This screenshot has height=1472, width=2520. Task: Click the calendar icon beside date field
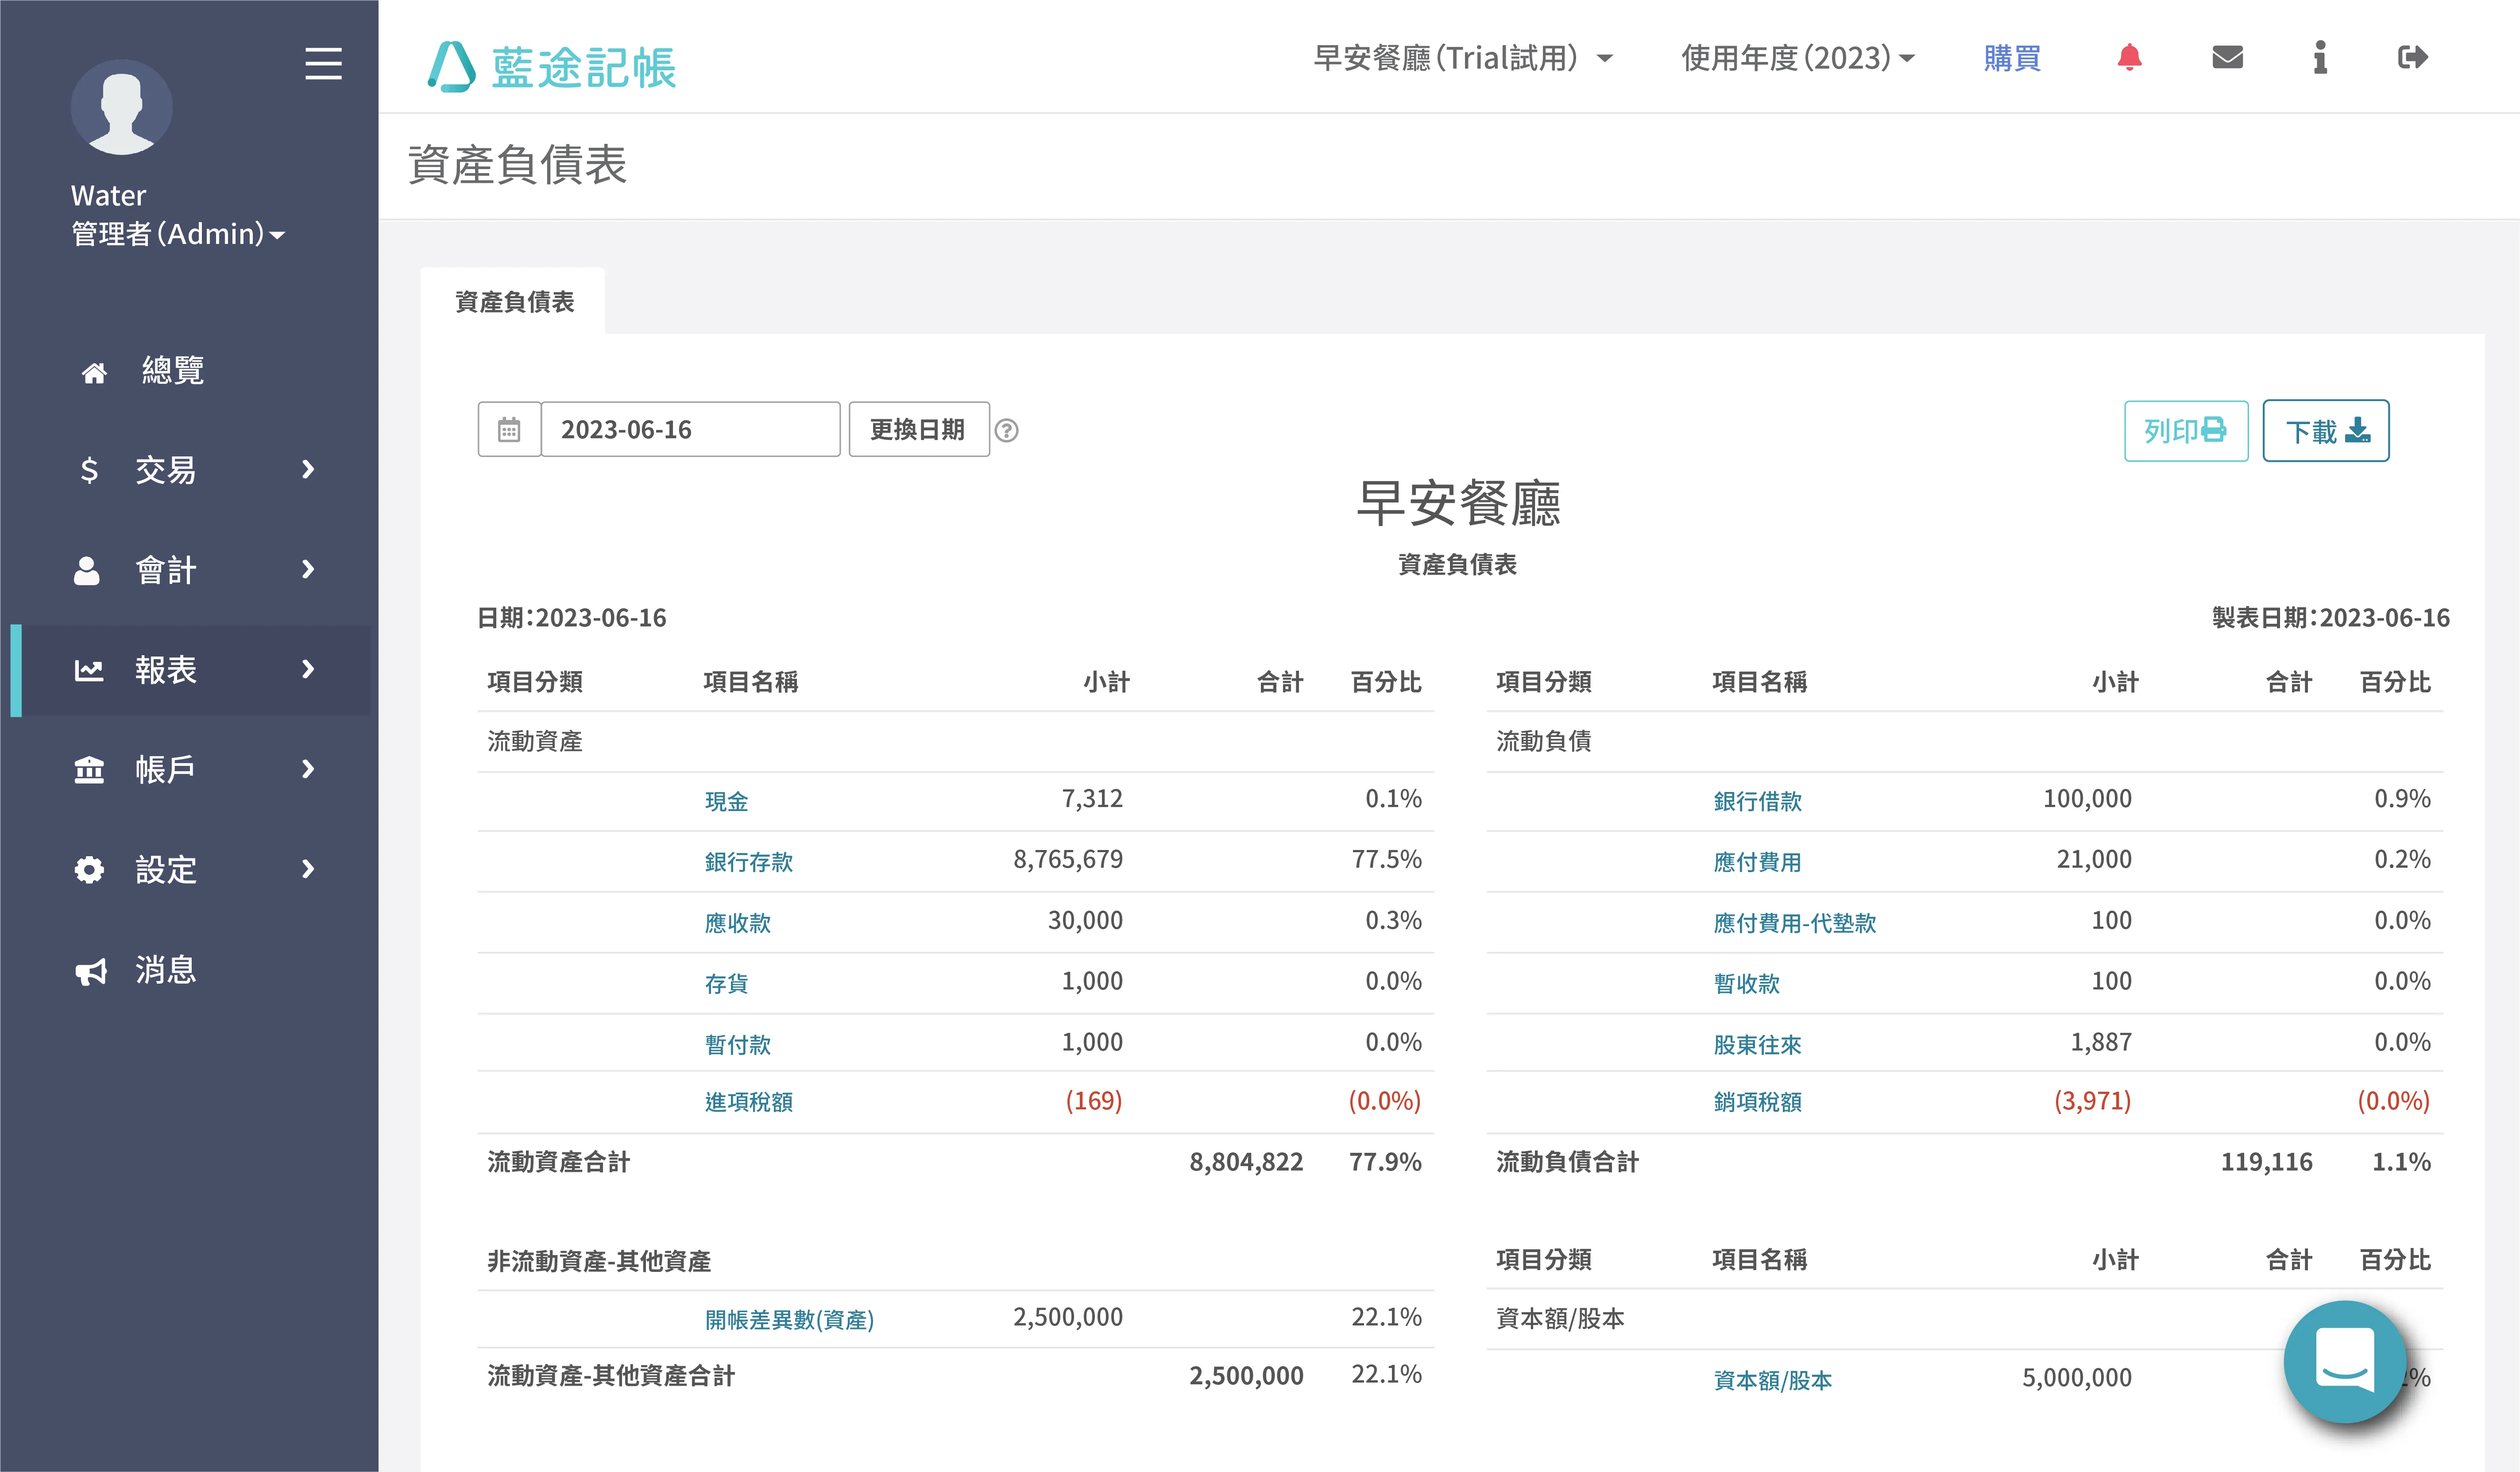(509, 430)
